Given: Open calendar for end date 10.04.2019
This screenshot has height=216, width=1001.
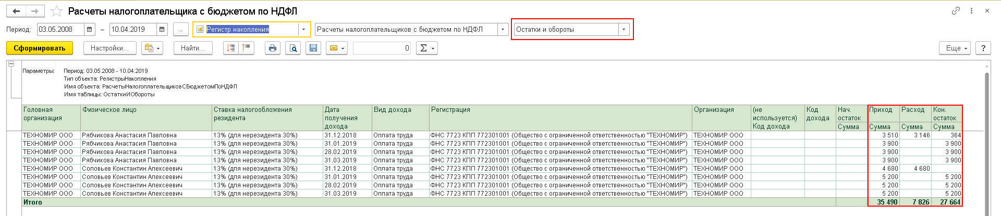Looking at the screenshot, I should 162,30.
